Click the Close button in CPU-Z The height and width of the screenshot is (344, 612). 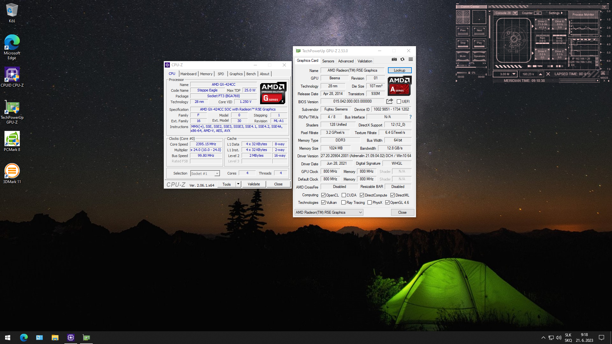278,184
